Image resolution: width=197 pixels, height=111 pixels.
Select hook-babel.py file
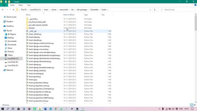click(x=34, y=37)
